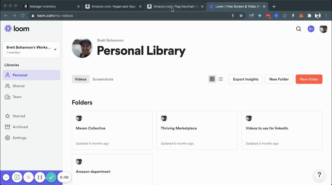Go back in browser history
The image size is (332, 185).
click(x=6, y=16)
